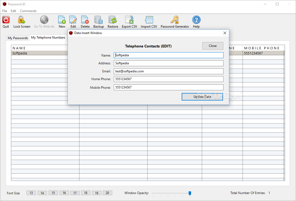
Task: Open Help with the question mark icon
Action: pos(196,20)
